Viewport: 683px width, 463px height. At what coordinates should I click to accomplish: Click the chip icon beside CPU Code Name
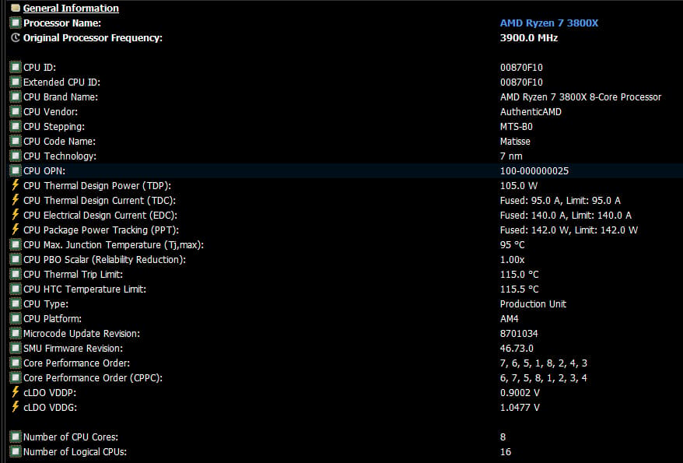coord(16,141)
